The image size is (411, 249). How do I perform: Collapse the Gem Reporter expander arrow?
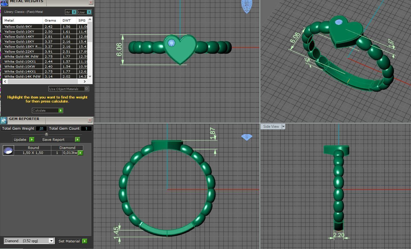coord(47,134)
